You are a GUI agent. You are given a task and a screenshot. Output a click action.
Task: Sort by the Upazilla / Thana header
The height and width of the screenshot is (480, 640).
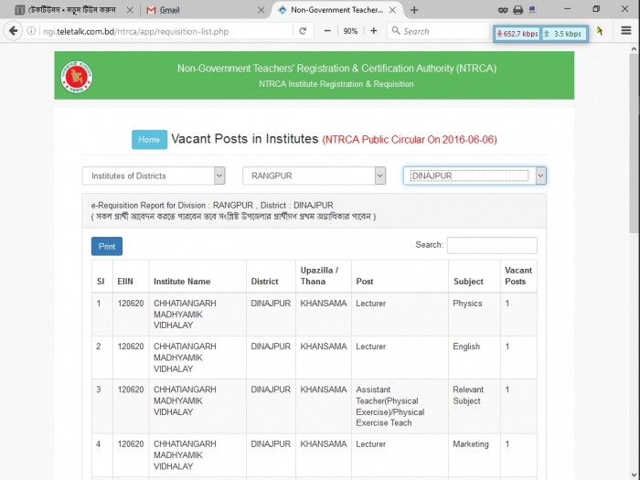(324, 276)
